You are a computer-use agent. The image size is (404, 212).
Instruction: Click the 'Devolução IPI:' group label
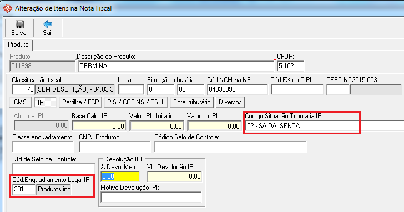(x=124, y=159)
